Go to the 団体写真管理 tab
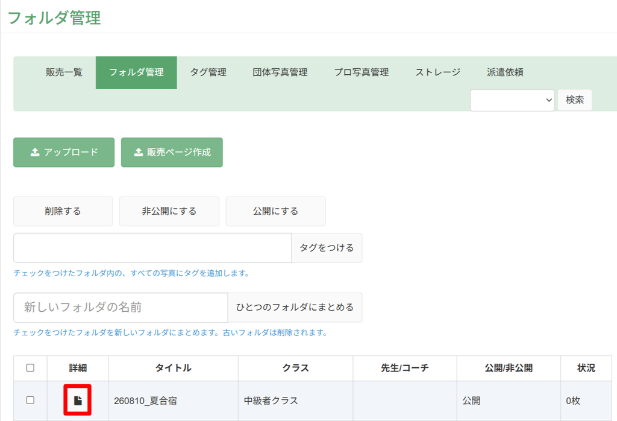The height and width of the screenshot is (421, 617). point(280,72)
